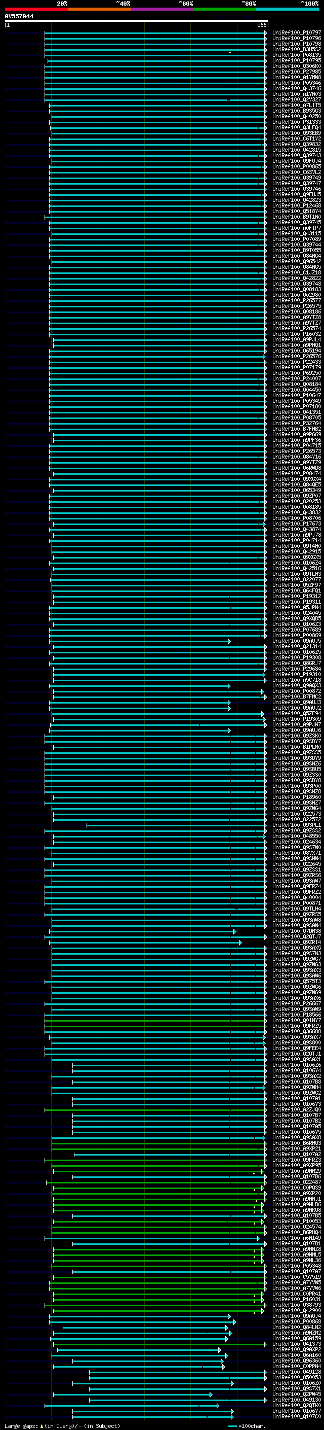Click the arrowhead ending the Q9AQX3 alignment
Screen dimensions: 324x1430
tap(229, 686)
